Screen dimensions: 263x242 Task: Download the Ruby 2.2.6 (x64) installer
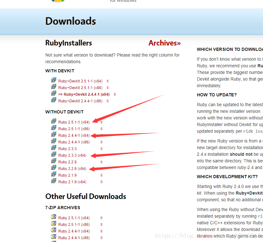(72, 169)
